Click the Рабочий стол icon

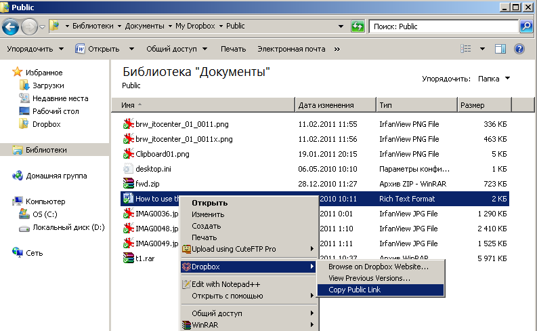pyautogui.click(x=24, y=111)
